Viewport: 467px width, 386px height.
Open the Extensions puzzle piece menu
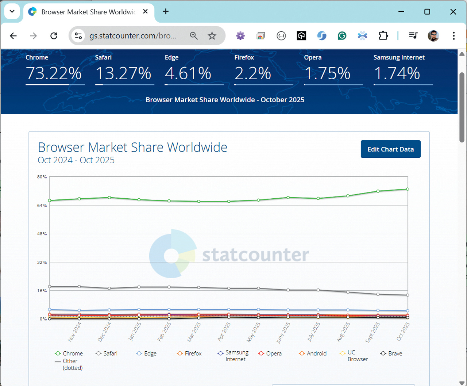click(x=383, y=36)
